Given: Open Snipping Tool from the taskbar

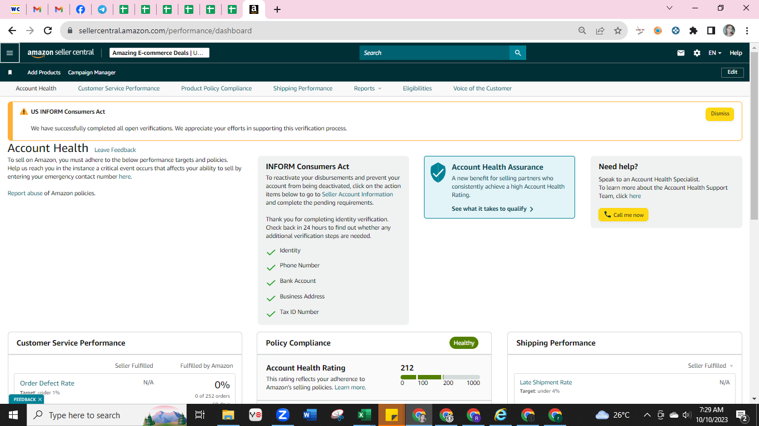Looking at the screenshot, I should [x=337, y=415].
